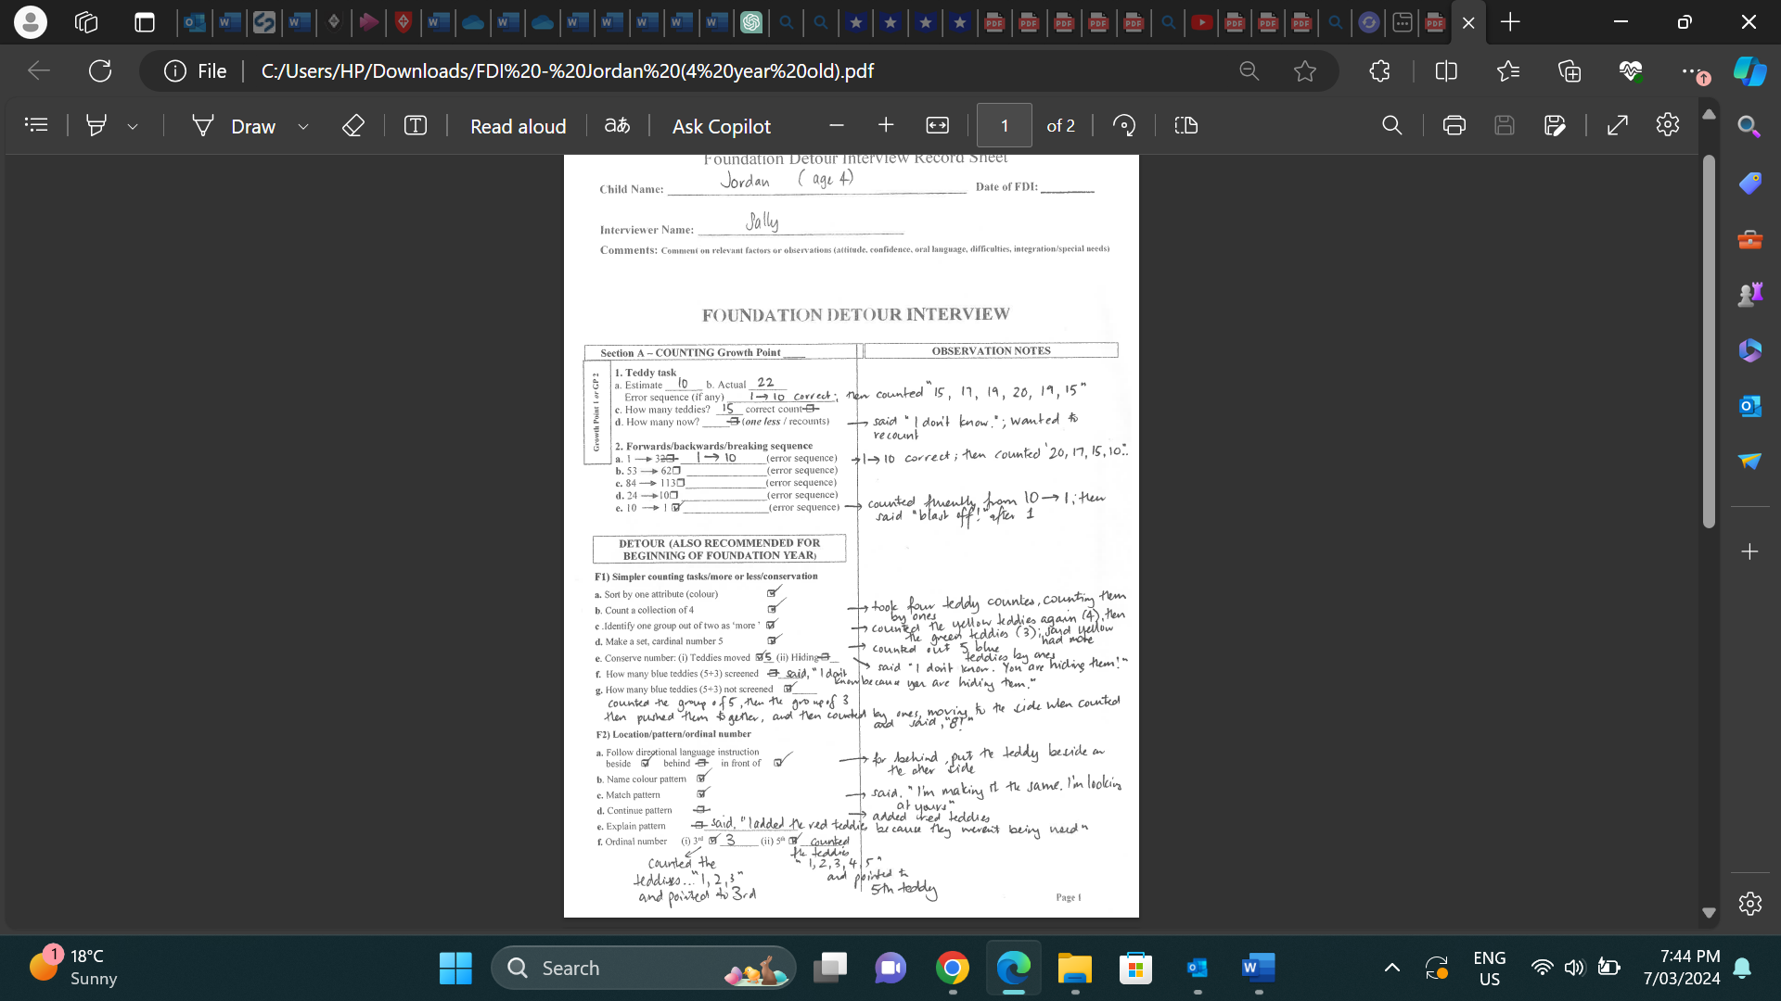Open the system volume control

point(1575,967)
